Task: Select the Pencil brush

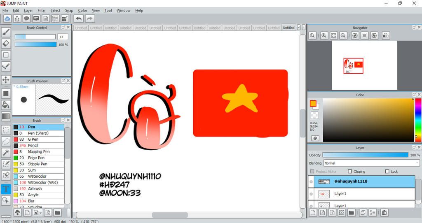Action: (38, 145)
